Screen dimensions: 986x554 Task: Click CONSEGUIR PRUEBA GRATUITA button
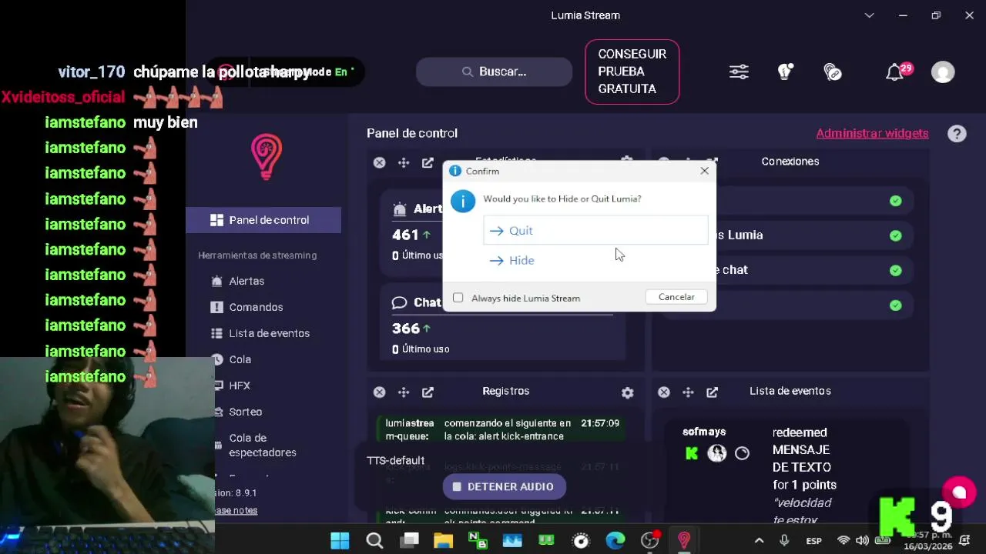tap(632, 72)
